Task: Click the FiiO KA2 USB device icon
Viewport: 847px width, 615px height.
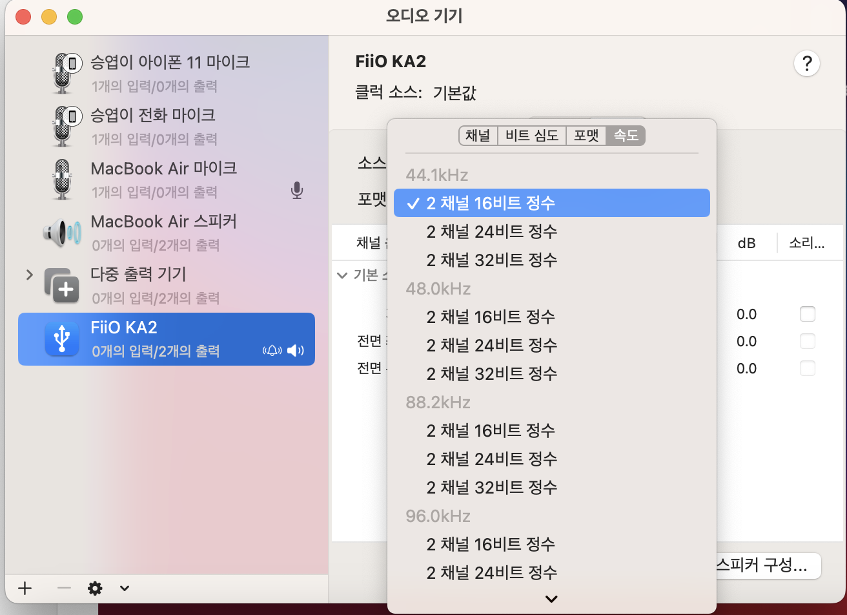Action: point(62,339)
